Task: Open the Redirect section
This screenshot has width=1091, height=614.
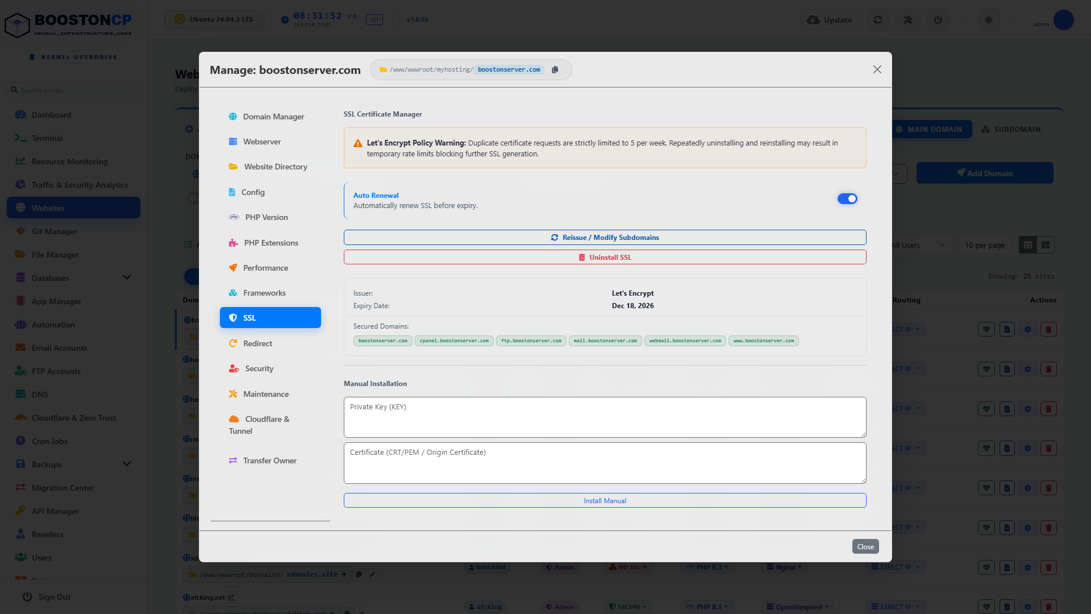Action: point(270,343)
